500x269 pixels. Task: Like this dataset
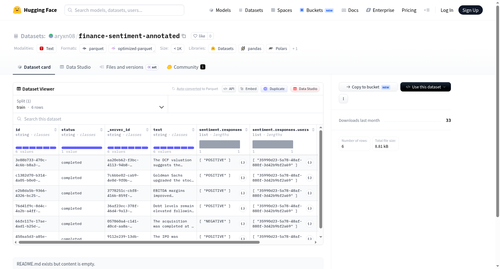199,36
